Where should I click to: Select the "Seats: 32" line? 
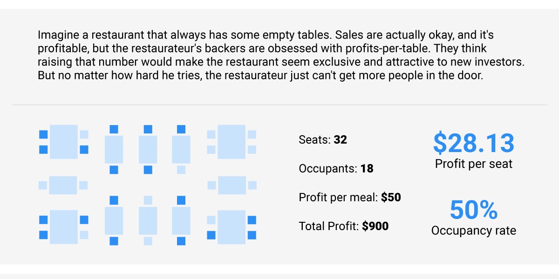point(323,139)
